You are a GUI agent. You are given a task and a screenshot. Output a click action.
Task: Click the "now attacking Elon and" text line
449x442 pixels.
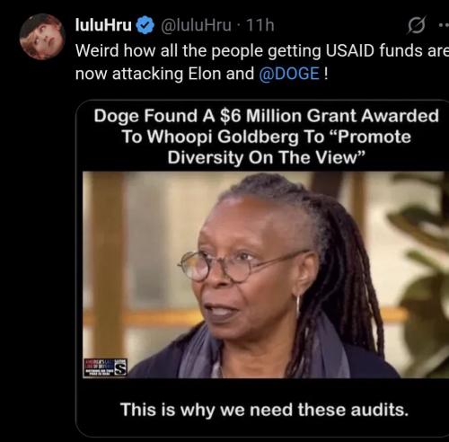pos(164,74)
